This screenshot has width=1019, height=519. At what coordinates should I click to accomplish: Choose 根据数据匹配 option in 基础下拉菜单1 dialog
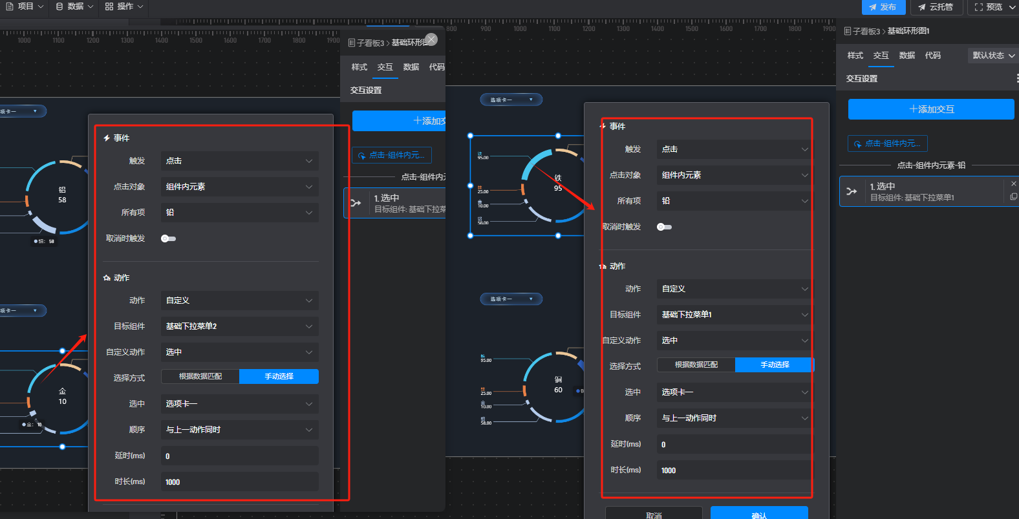696,365
